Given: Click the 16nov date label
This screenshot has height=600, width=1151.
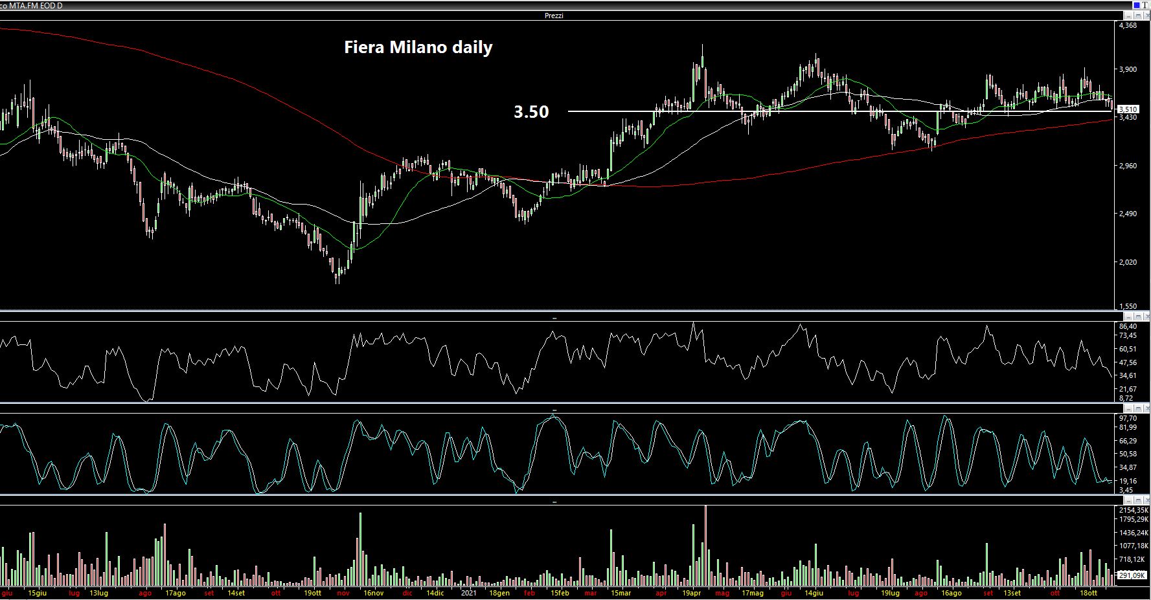Looking at the screenshot, I should 373,593.
